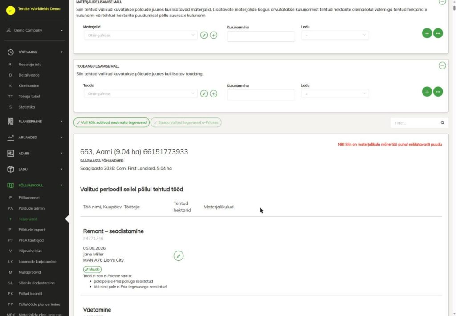Click green plus button in materials template
This screenshot has height=316, width=456.
tap(427, 33)
